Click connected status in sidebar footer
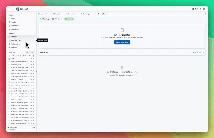 (12, 128)
